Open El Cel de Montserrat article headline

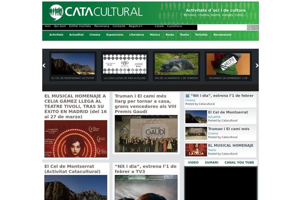[x=72, y=169]
